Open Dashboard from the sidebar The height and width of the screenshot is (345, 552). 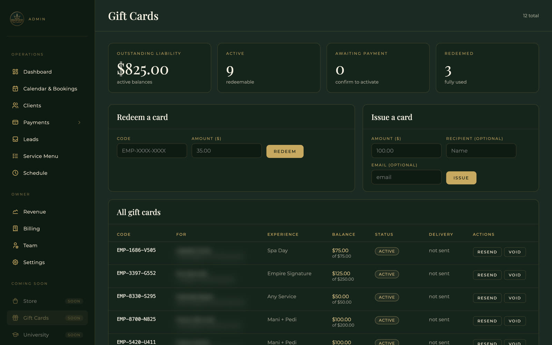click(47, 72)
